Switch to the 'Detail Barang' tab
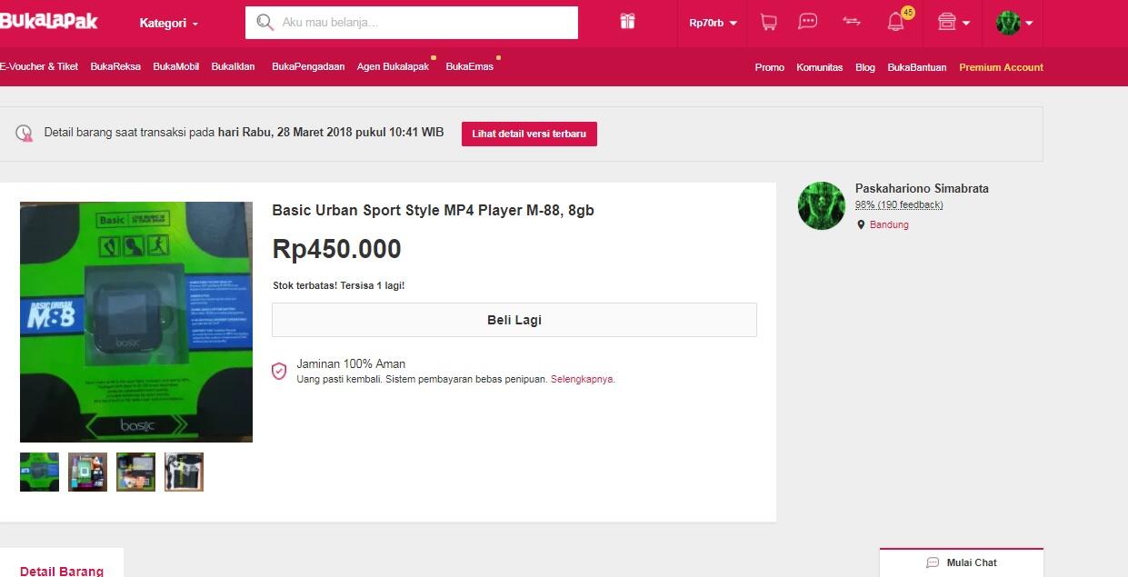The height and width of the screenshot is (577, 1128). click(x=62, y=572)
